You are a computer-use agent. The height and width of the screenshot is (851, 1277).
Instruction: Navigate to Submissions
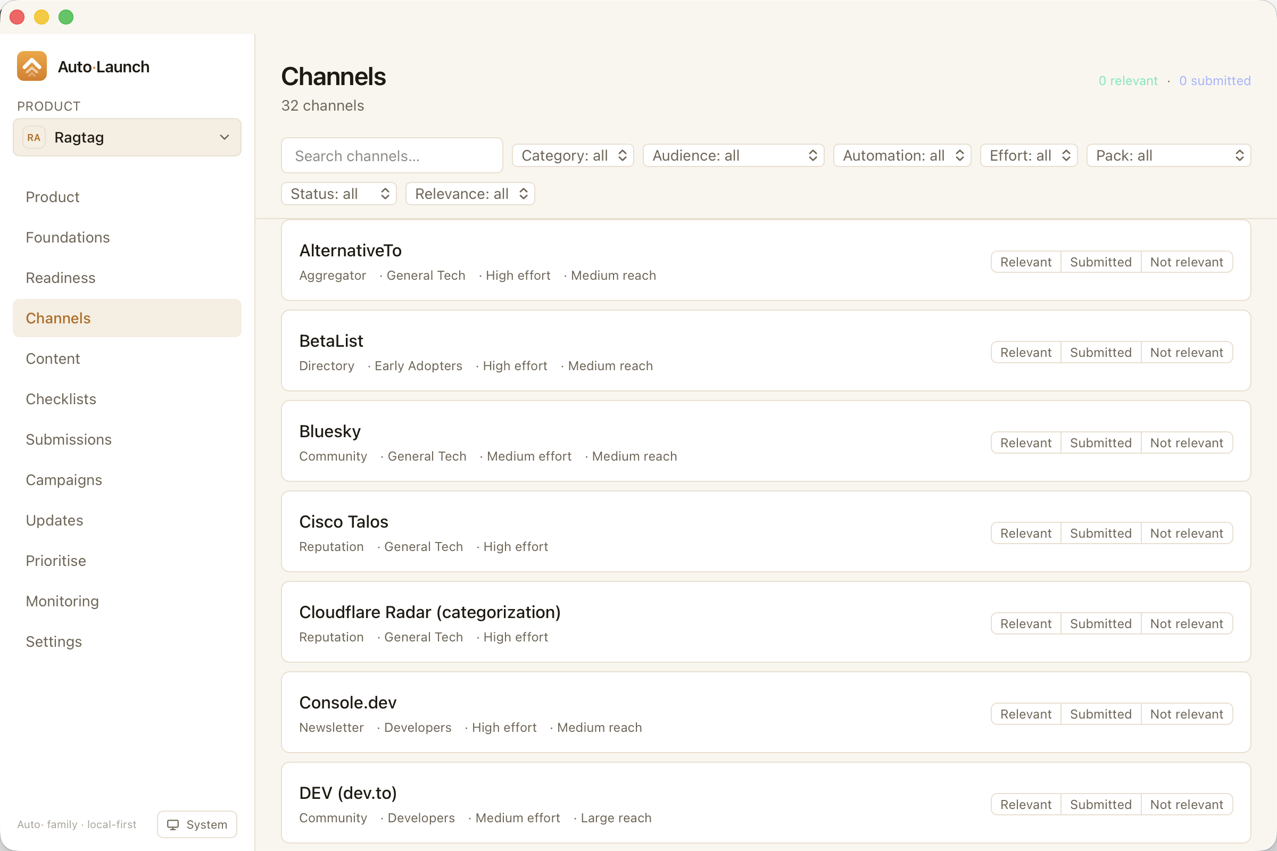127,440
